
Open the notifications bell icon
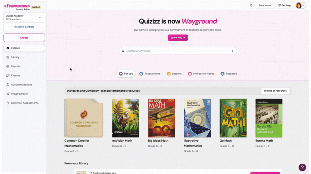click(251, 6)
